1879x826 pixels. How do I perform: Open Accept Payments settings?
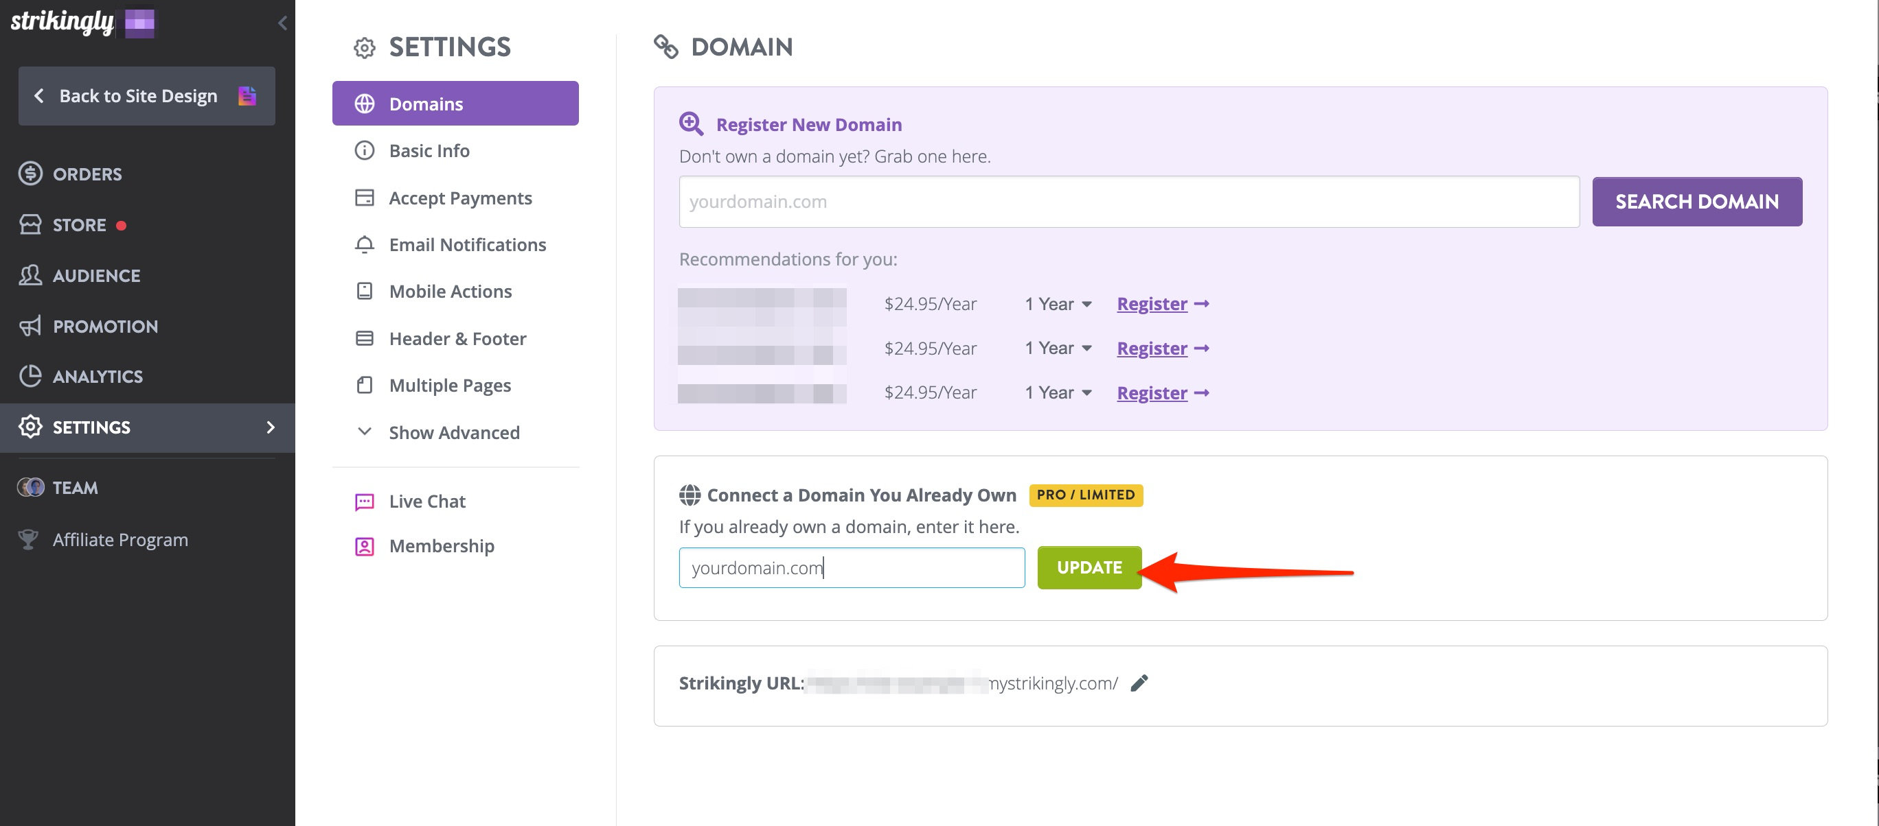click(x=460, y=198)
